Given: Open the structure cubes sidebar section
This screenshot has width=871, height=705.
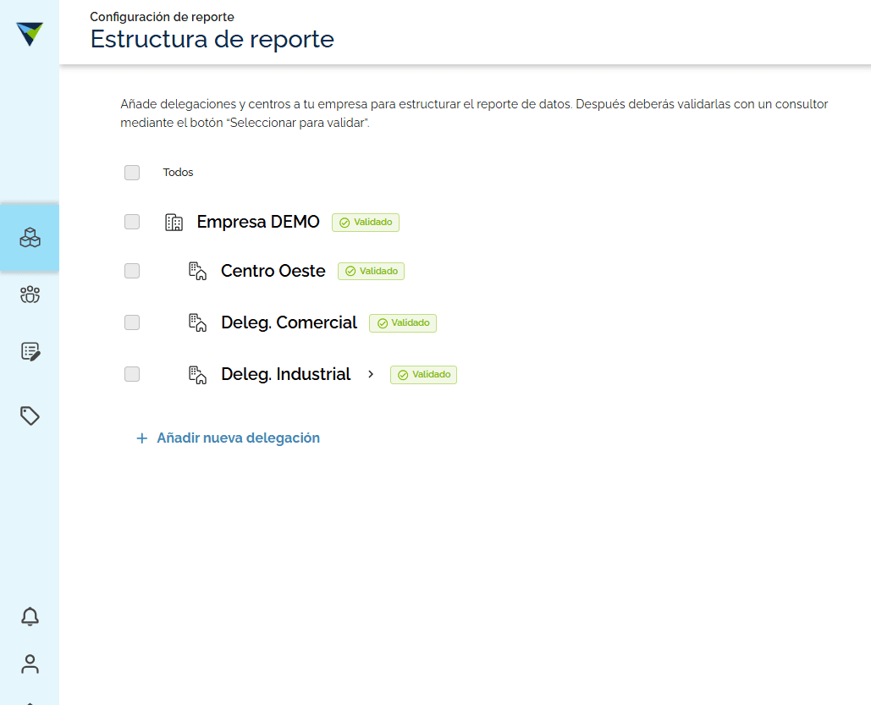Looking at the screenshot, I should (x=30, y=238).
